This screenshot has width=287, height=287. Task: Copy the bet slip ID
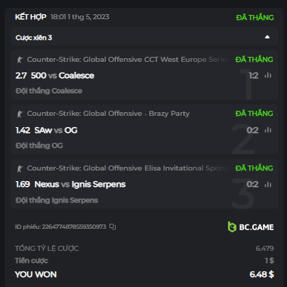[113, 227]
